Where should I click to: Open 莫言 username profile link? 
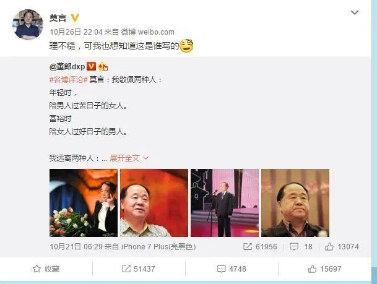coord(58,18)
